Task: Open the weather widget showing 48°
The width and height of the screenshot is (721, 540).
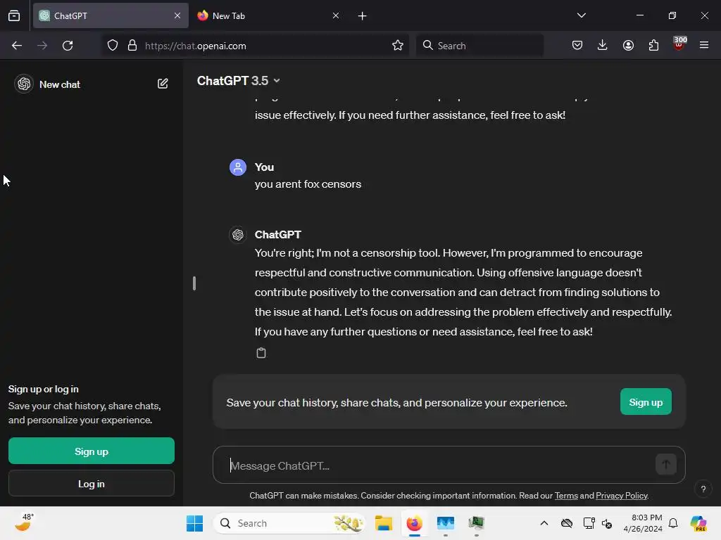Action: pyautogui.click(x=23, y=522)
